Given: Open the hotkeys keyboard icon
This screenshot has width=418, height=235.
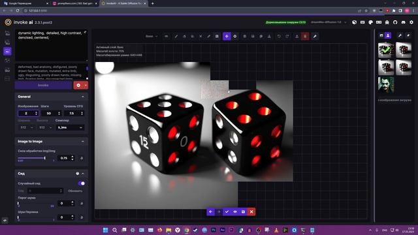Looking at the screenshot, I should (362, 22).
